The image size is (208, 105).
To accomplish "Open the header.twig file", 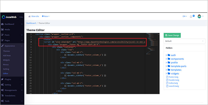I will (173, 80).
